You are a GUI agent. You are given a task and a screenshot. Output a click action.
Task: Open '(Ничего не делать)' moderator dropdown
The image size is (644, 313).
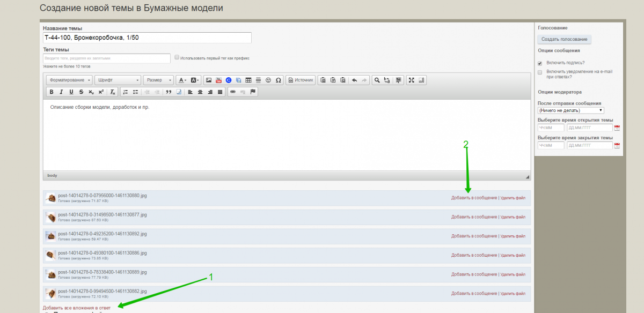tap(571, 110)
